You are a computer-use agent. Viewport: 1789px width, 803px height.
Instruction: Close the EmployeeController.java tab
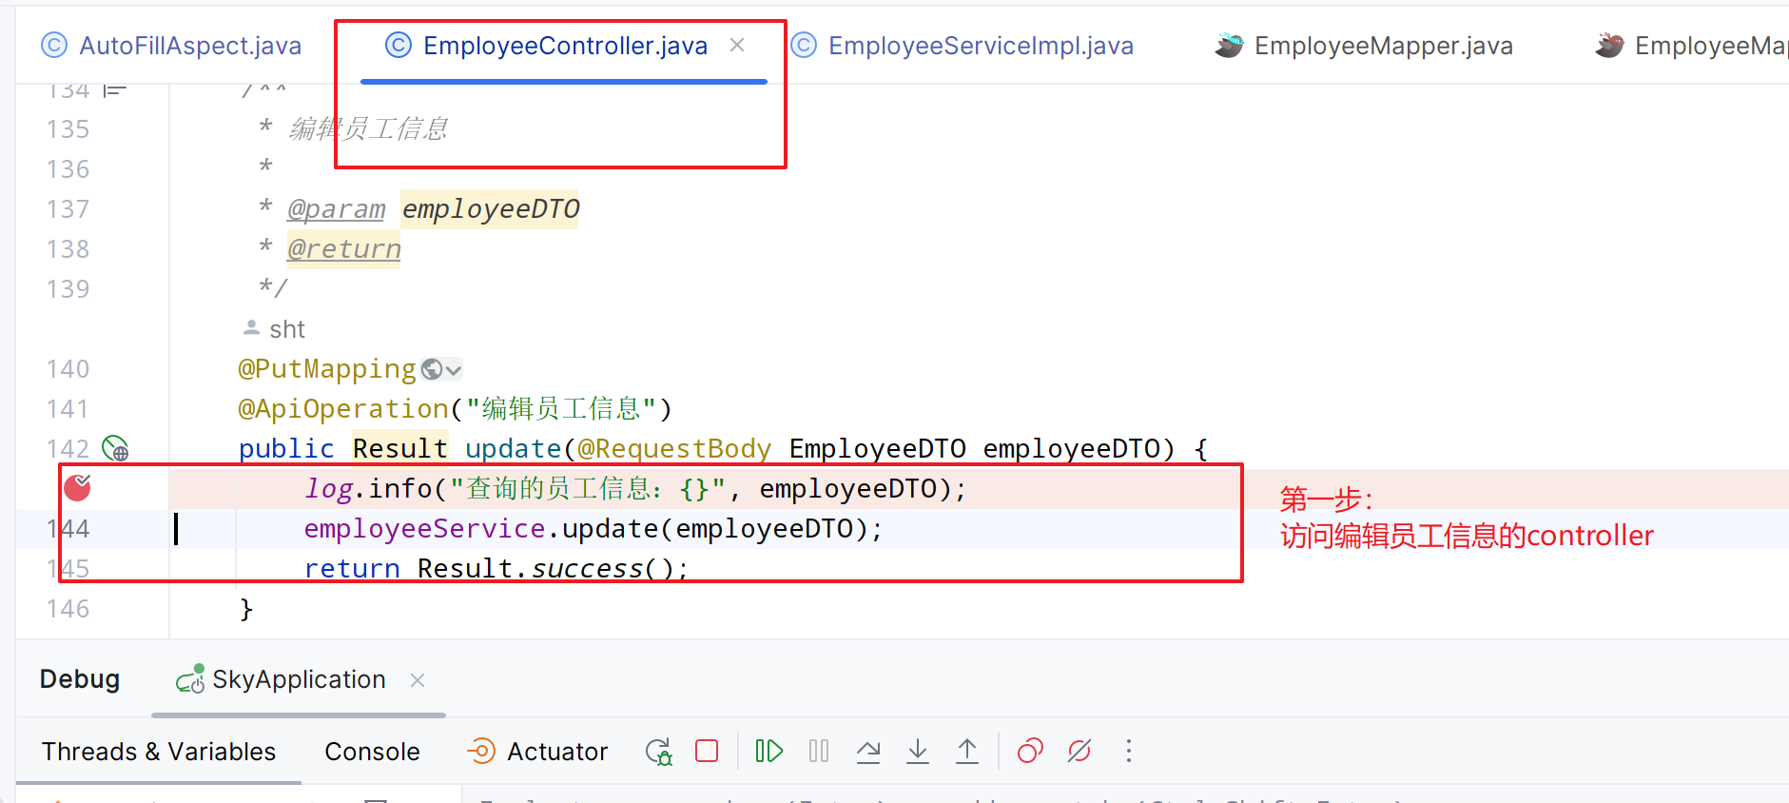[737, 45]
